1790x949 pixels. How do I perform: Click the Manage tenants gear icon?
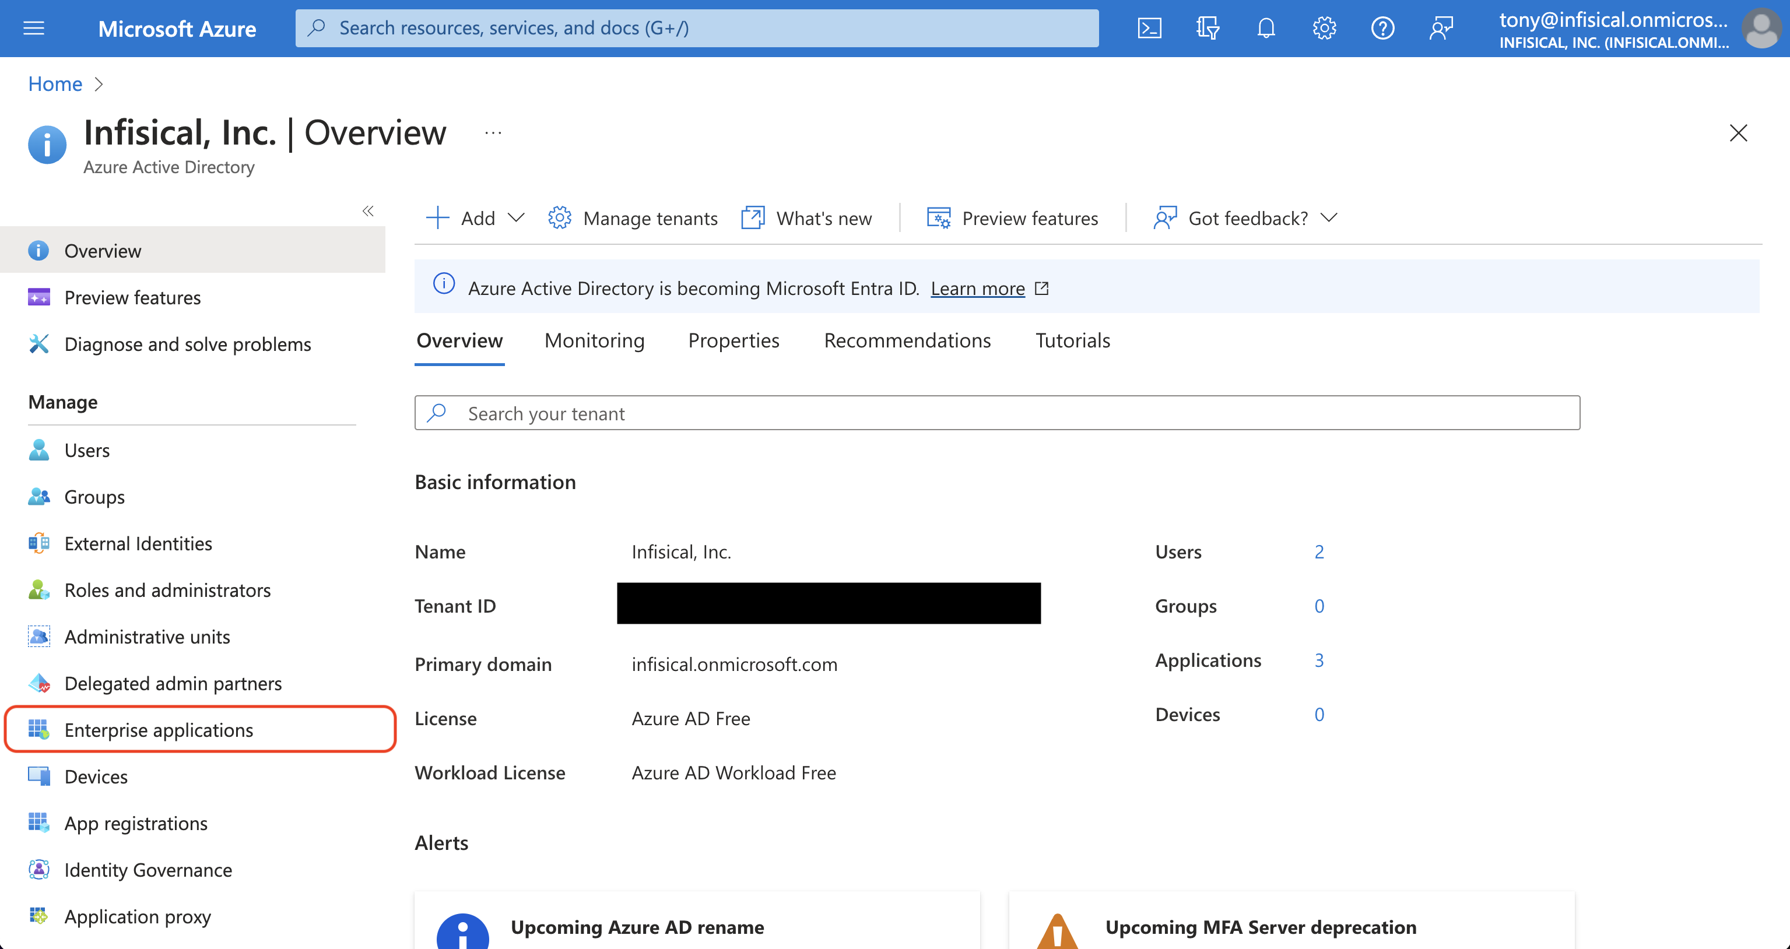(x=559, y=218)
